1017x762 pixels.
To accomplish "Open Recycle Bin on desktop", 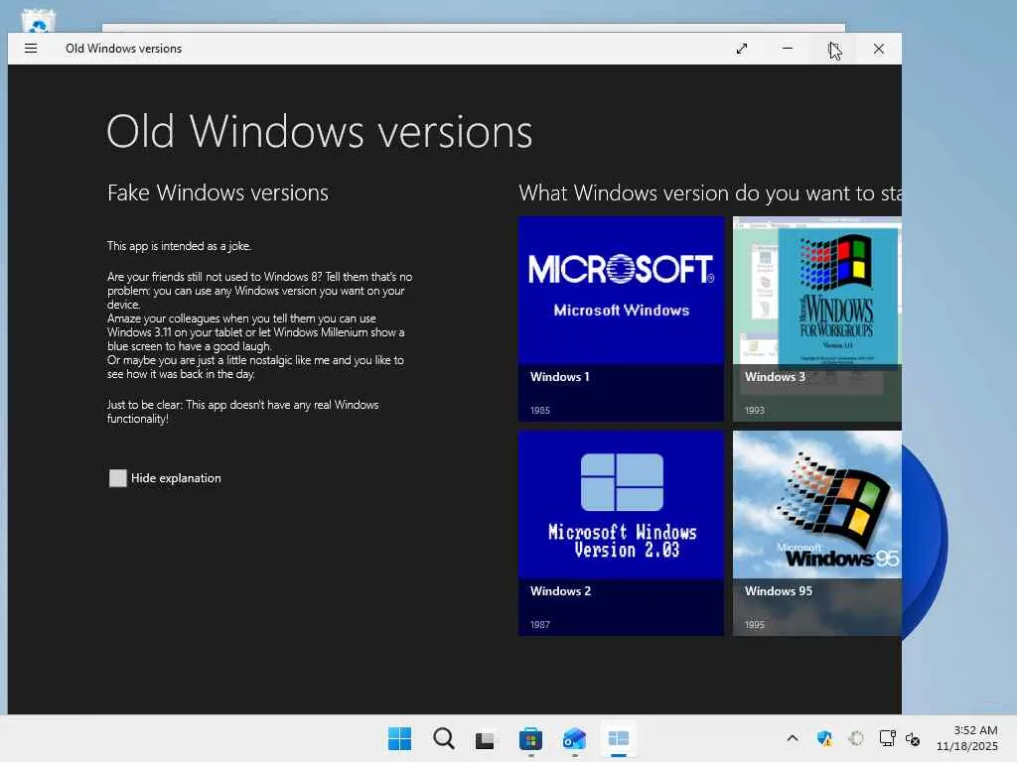I will pos(39,21).
